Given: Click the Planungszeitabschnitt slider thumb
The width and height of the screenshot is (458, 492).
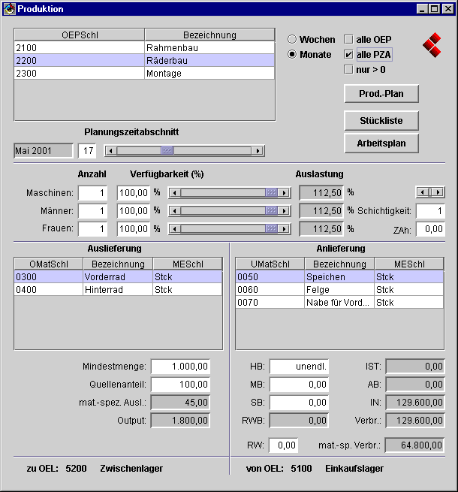Looking at the screenshot, I should (167, 151).
